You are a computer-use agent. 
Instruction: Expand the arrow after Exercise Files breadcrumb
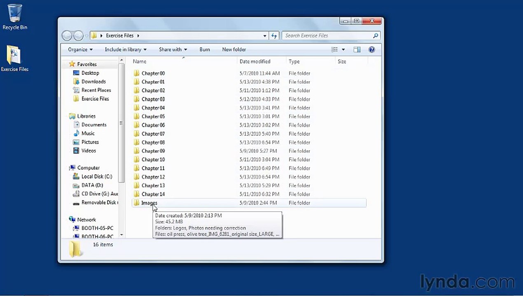coord(138,36)
